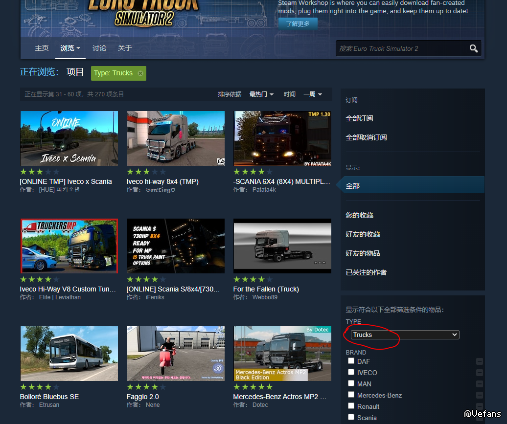
Task: Open the 最热门 sort dropdown
Action: (261, 94)
